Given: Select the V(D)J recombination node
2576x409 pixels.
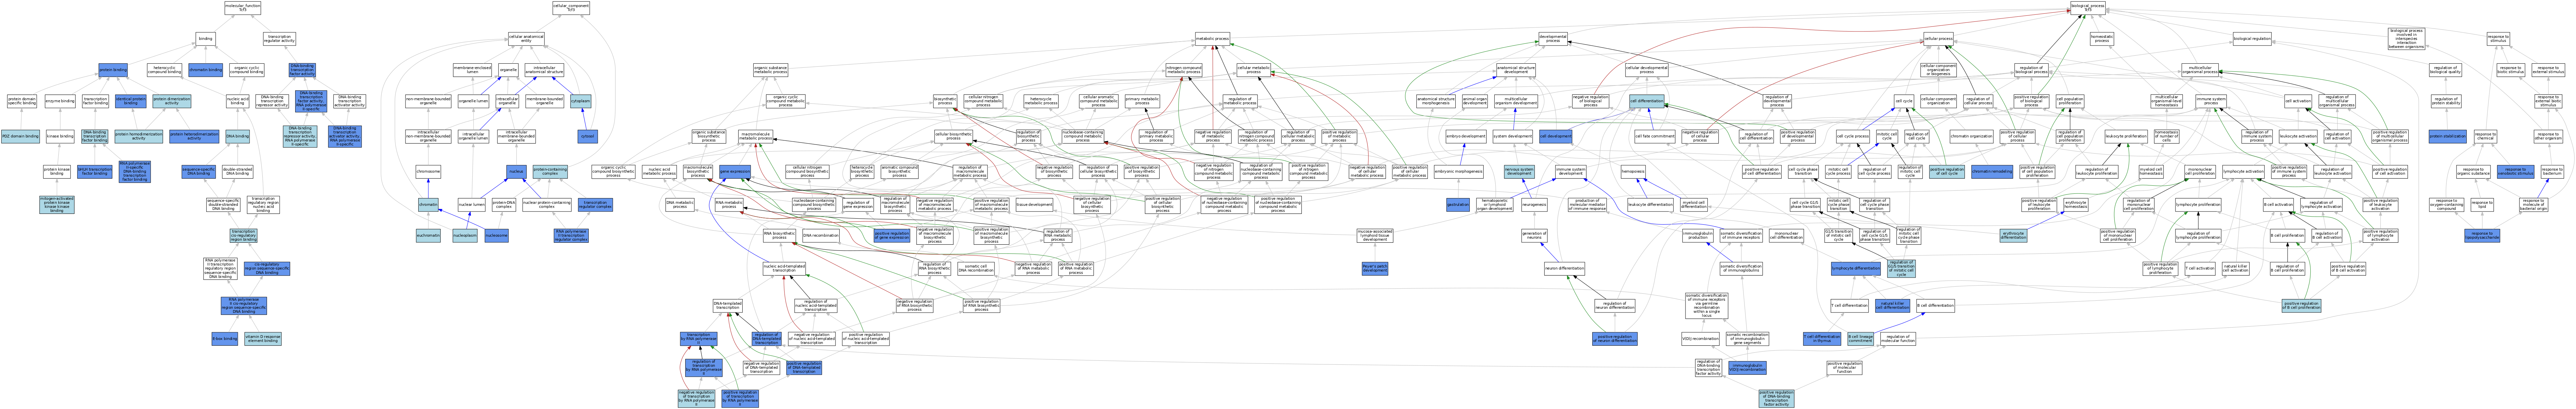Looking at the screenshot, I should [1700, 339].
